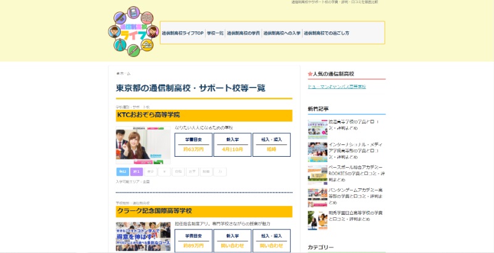Click the ホーム breadcrumb link
Screen dimensions: 494x253
point(125,73)
